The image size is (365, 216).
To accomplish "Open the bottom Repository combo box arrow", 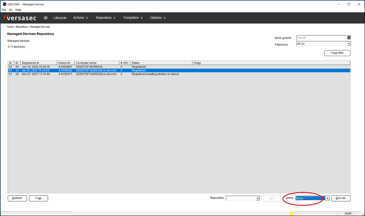I will (x=258, y=198).
